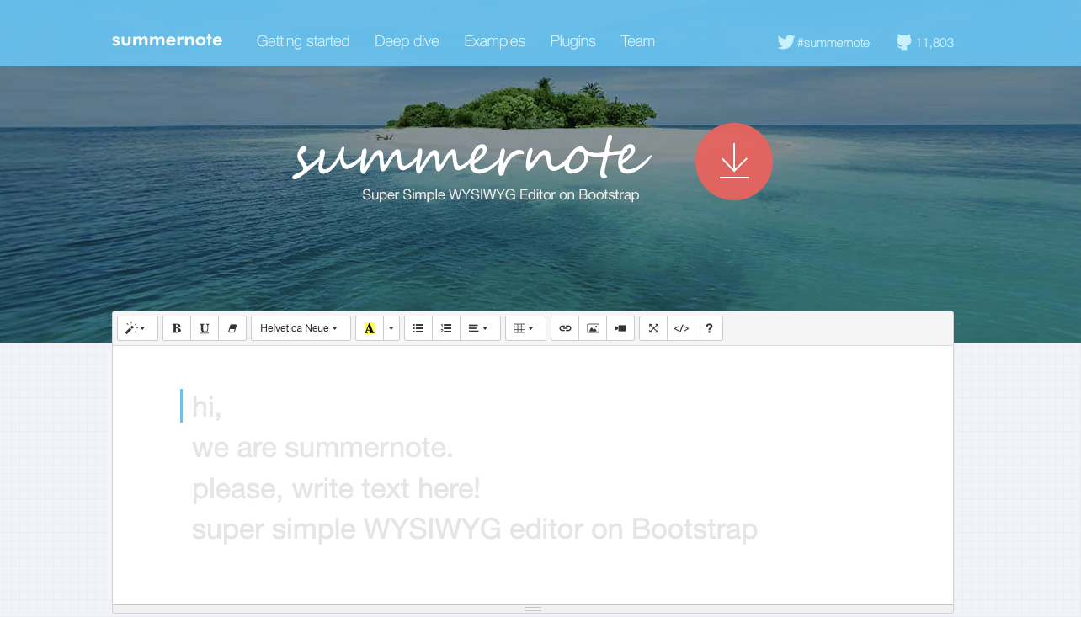
Task: Expand the magic wand style dropdown
Action: pos(136,328)
